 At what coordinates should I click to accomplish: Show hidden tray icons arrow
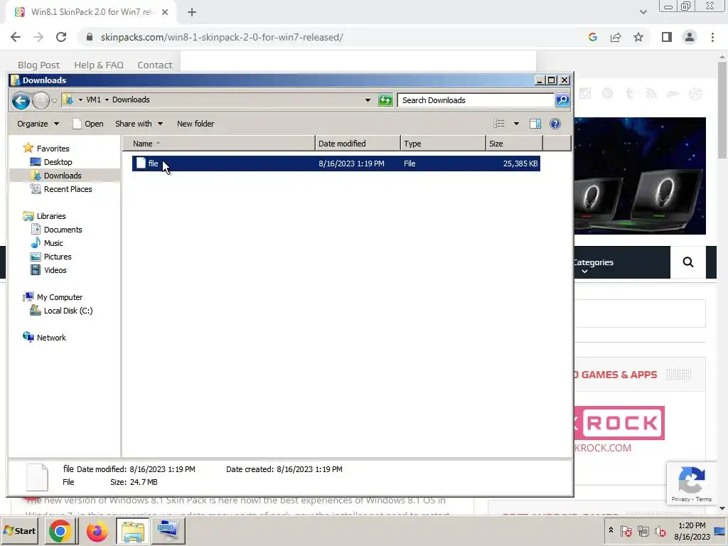611,530
